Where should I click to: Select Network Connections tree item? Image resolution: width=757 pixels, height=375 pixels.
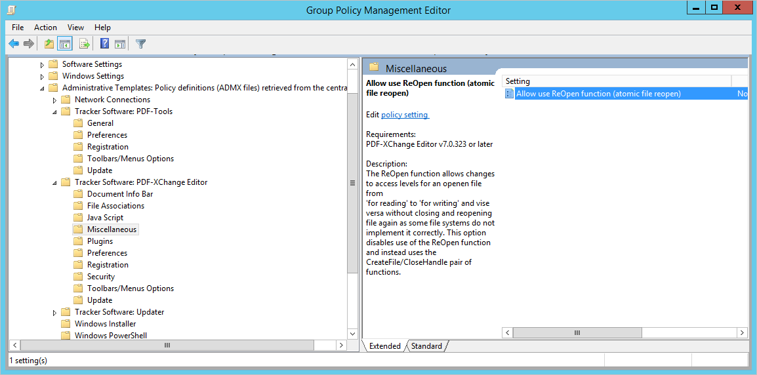click(x=112, y=100)
